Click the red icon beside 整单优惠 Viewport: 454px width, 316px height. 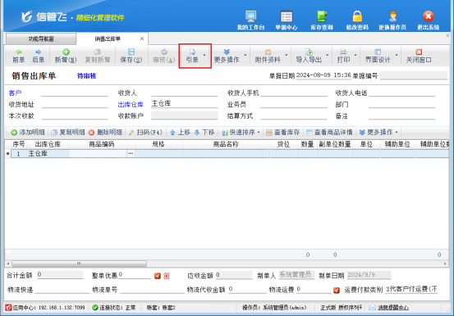pyautogui.click(x=158, y=276)
